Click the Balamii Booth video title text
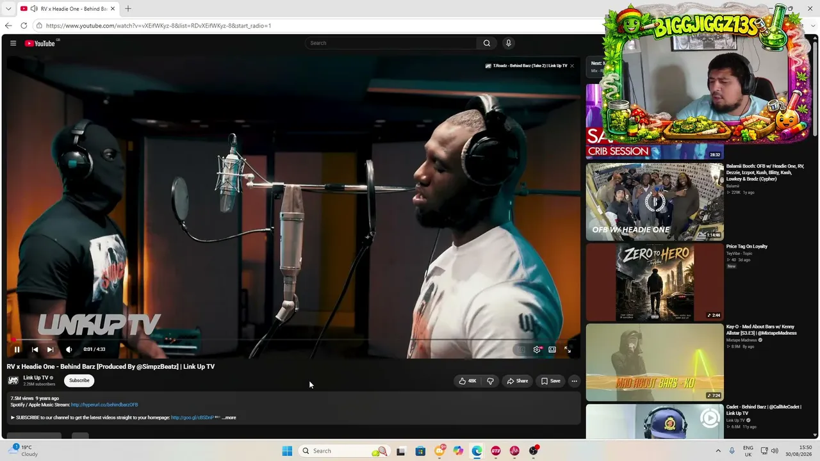820x461 pixels. [x=765, y=172]
